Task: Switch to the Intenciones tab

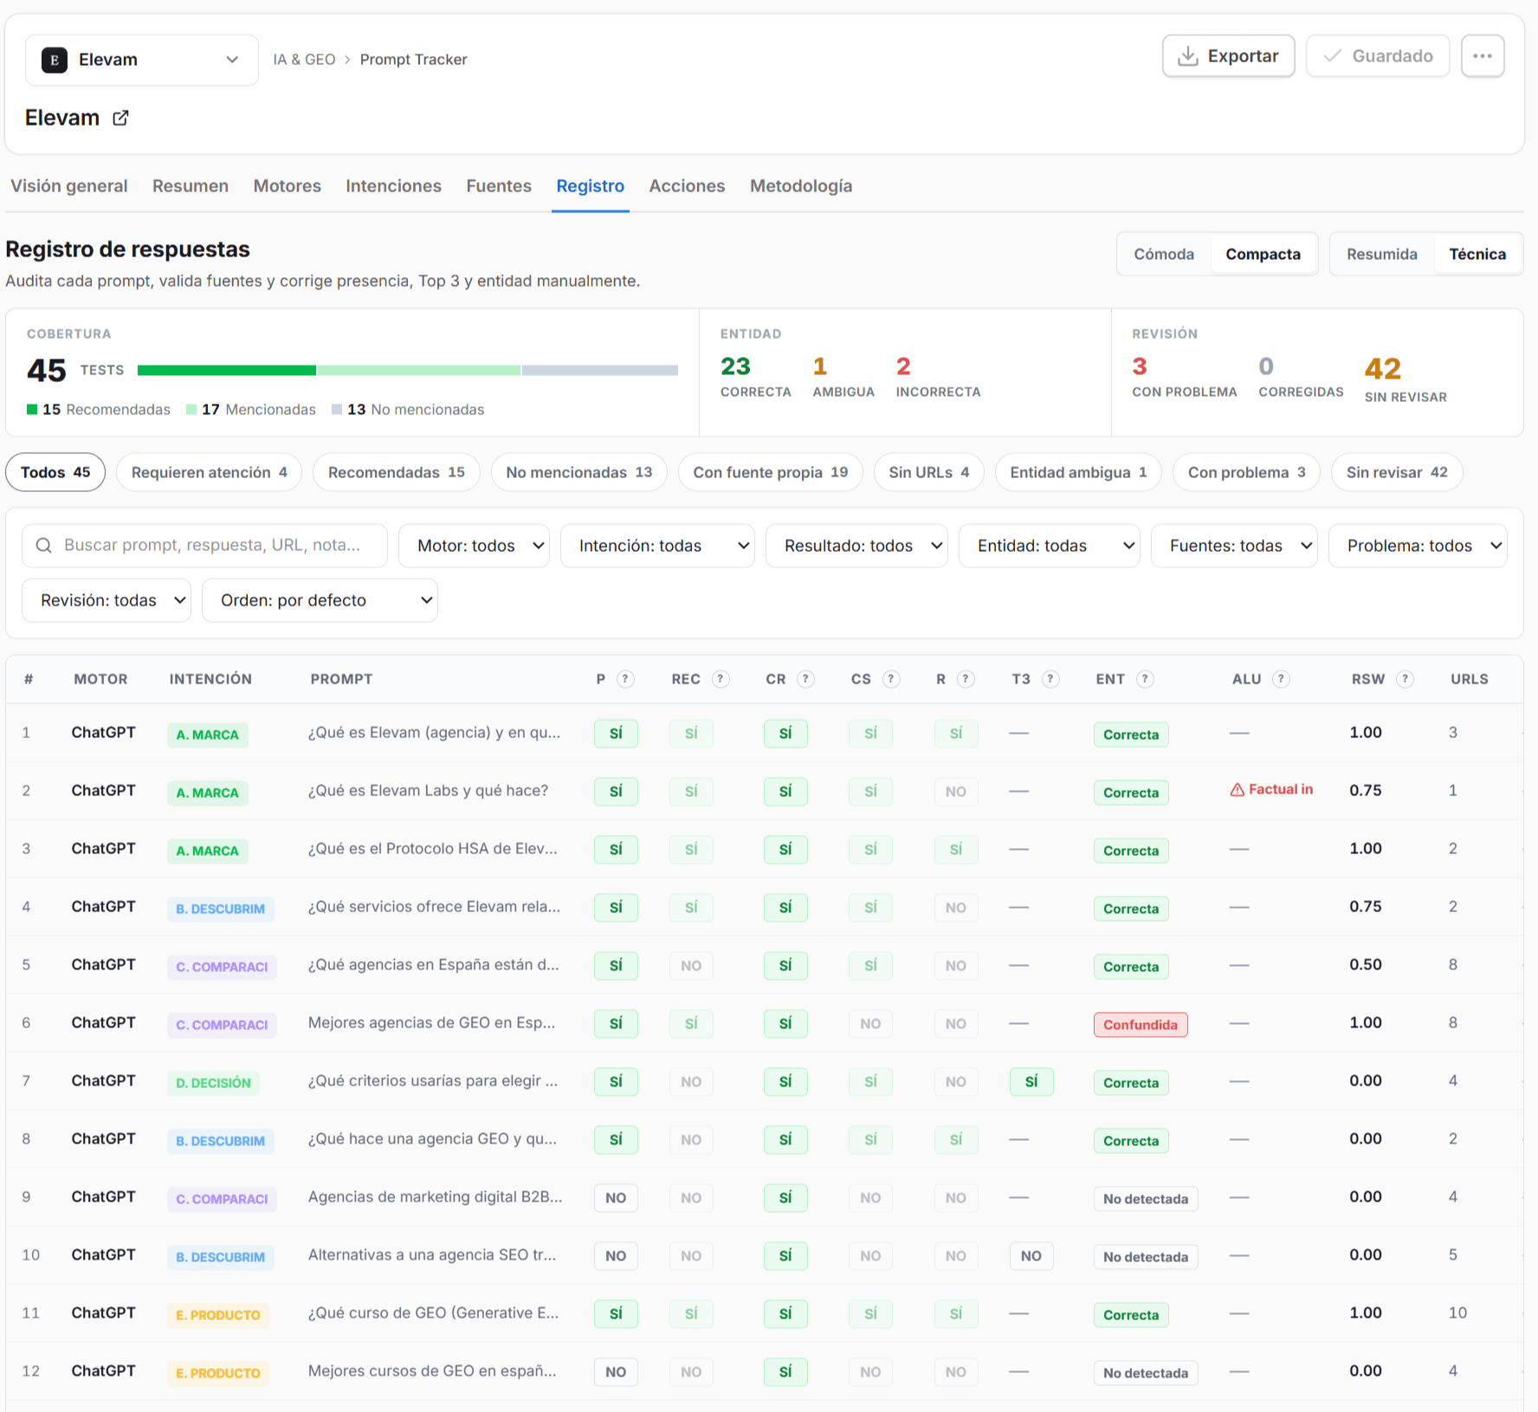Action: 393,186
